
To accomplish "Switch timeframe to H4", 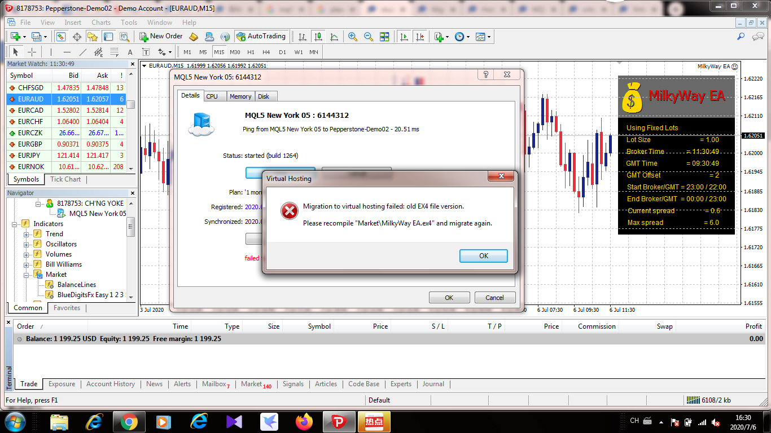I will (266, 52).
